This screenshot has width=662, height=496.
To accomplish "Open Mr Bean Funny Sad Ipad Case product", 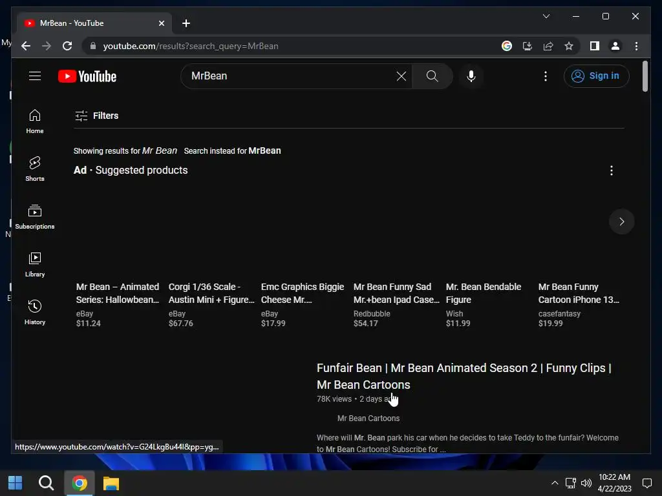I will pos(396,293).
